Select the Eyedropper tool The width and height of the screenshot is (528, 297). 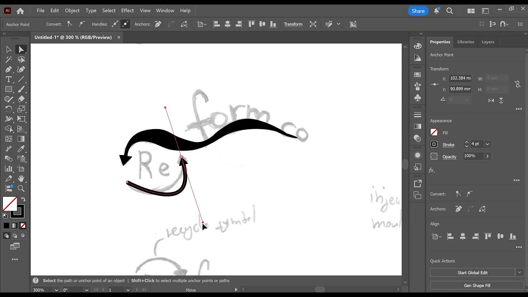tap(21, 149)
